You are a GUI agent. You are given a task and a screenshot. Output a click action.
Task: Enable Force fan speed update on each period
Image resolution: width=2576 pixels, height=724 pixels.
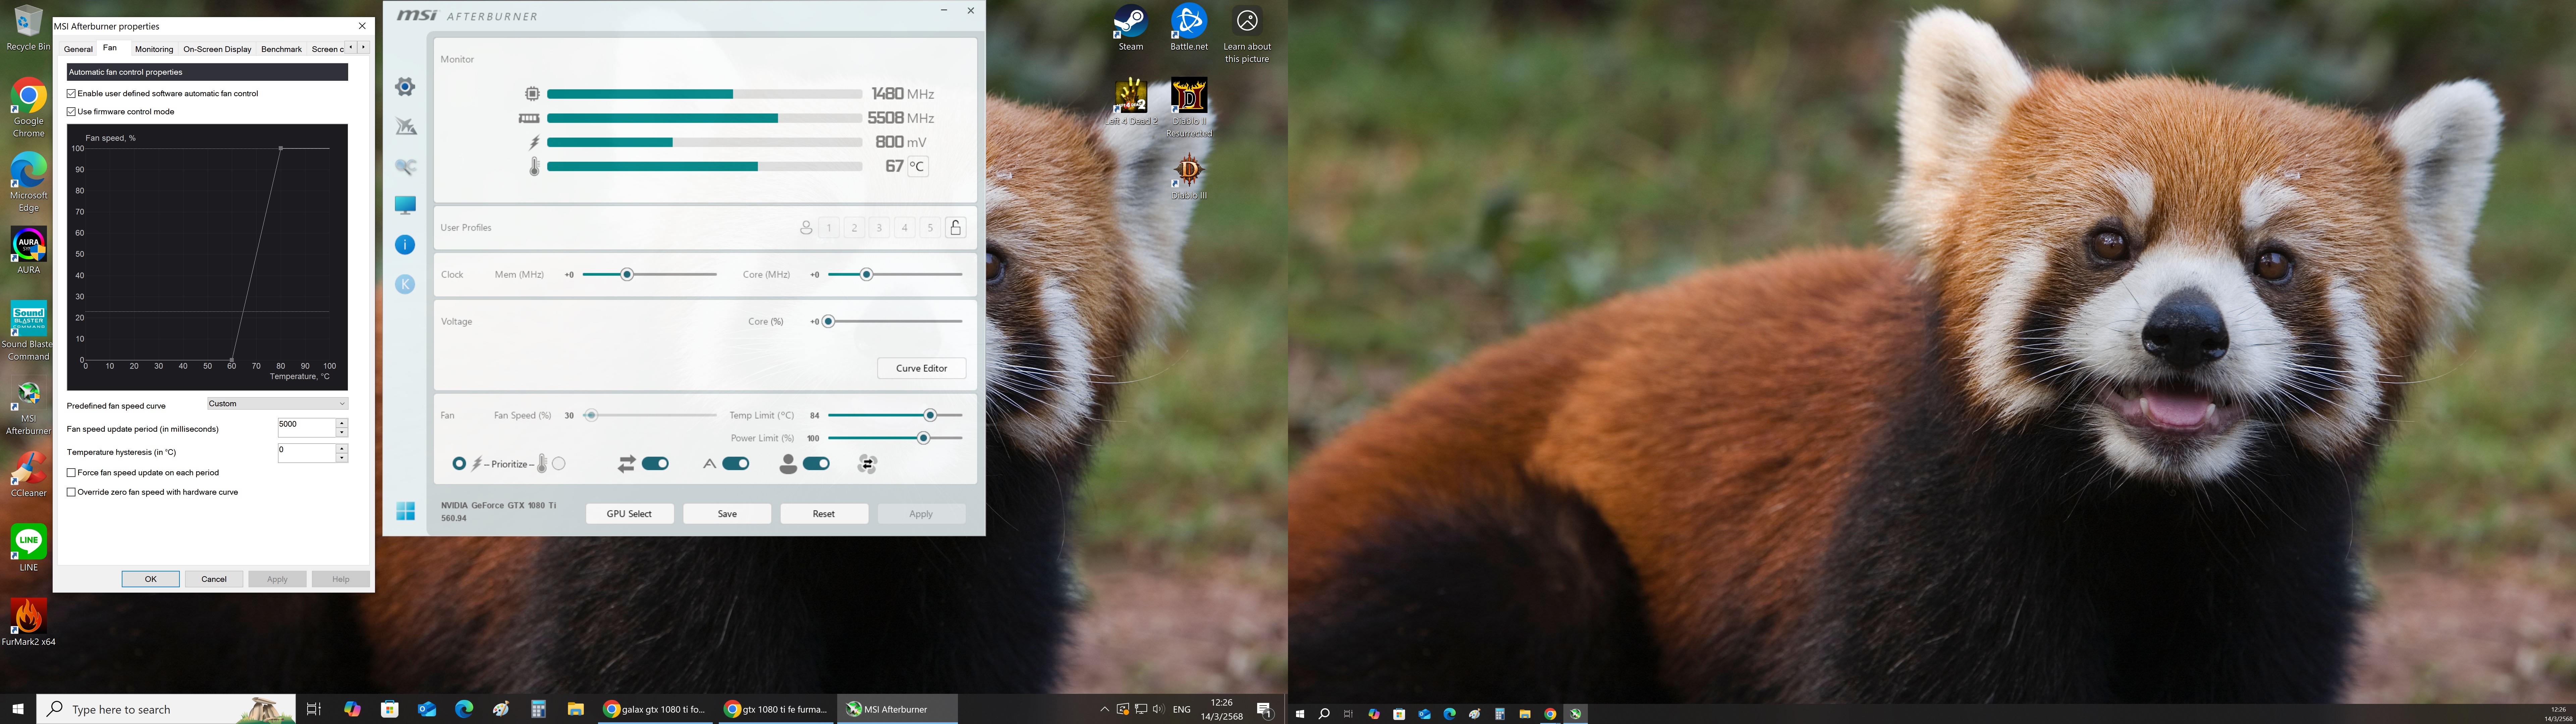[x=71, y=473]
